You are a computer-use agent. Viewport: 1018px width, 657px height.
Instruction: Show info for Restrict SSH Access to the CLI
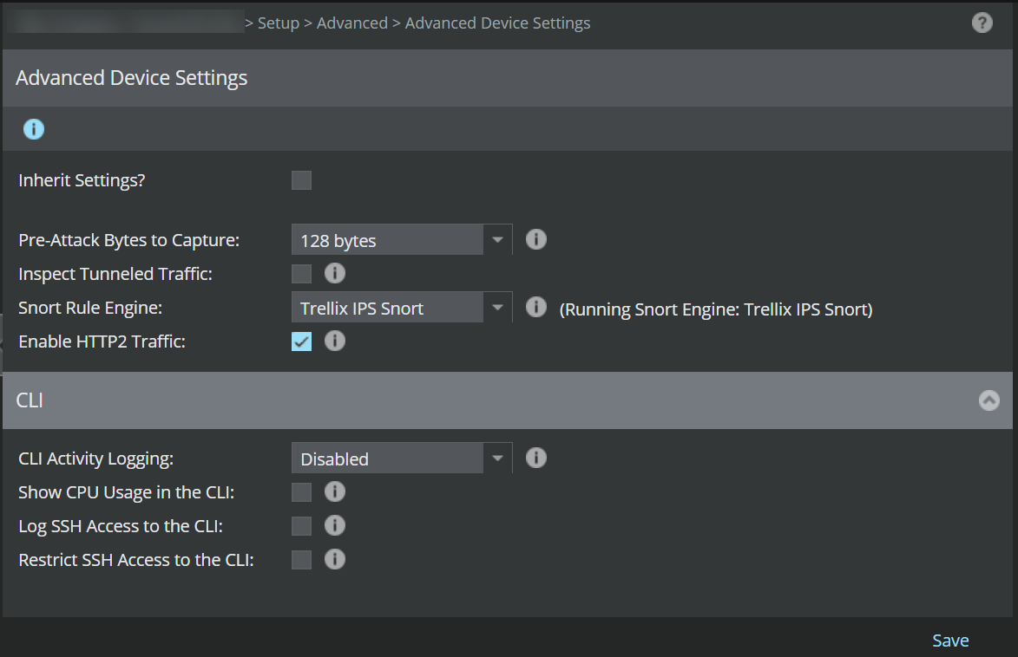point(334,559)
